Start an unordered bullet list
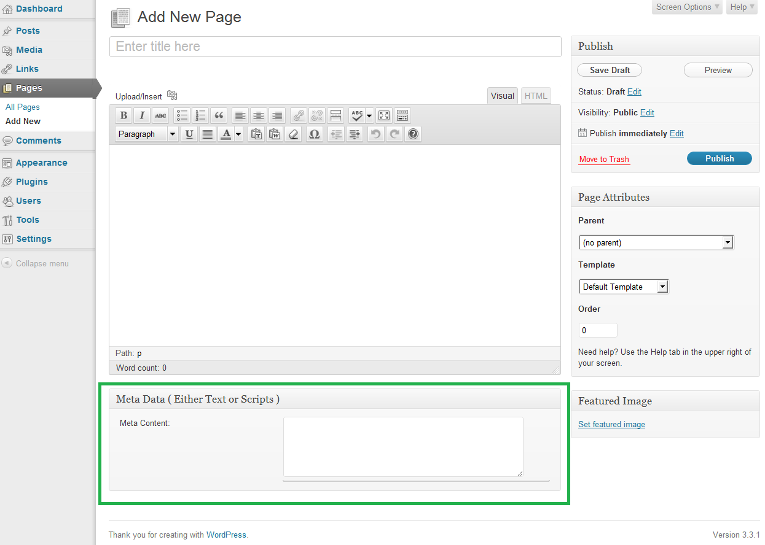The height and width of the screenshot is (545, 765). coord(182,115)
